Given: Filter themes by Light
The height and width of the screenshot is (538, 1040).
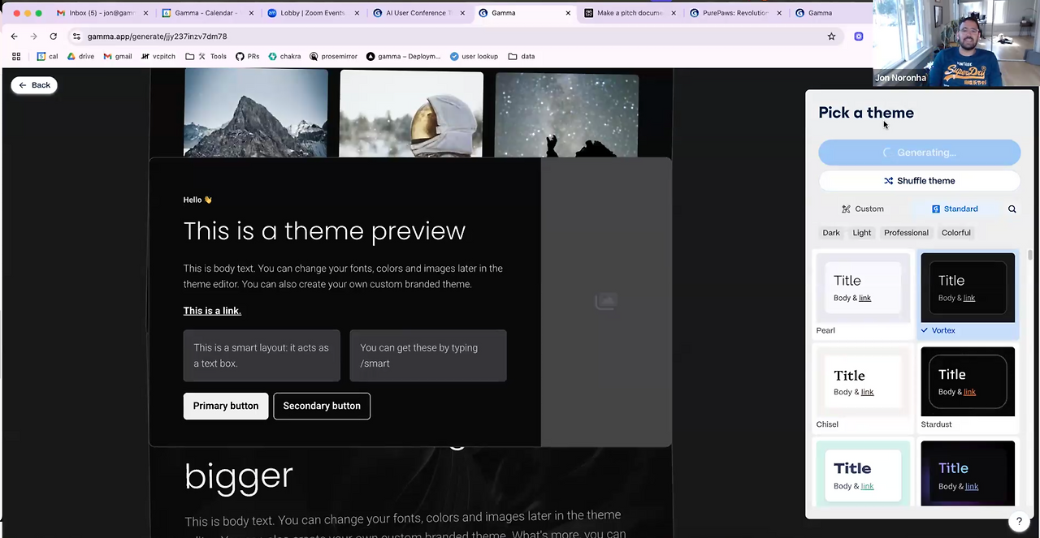Looking at the screenshot, I should (862, 233).
